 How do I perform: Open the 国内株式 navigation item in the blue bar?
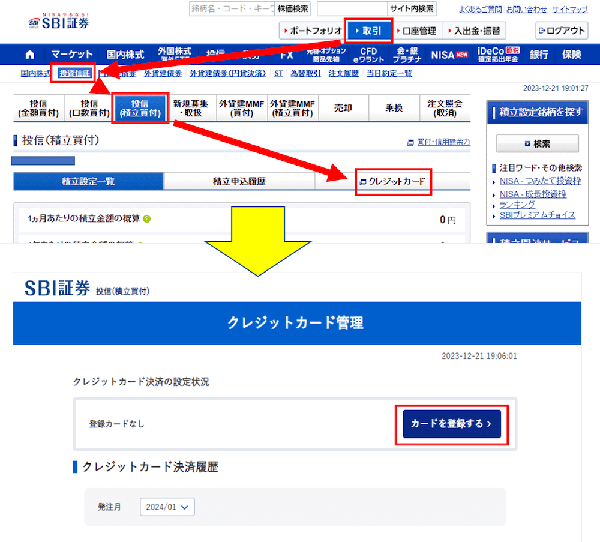pyautogui.click(x=125, y=55)
